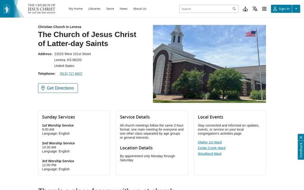Expand the Sign In dropdown arrow

(x=296, y=9)
